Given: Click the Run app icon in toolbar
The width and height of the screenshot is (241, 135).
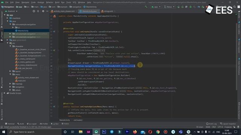Looking at the screenshot, I should (178, 7).
